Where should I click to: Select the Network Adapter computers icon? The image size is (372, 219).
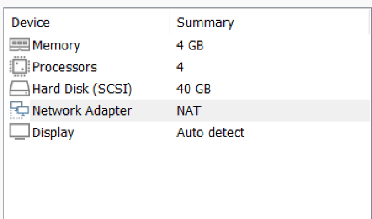point(20,110)
